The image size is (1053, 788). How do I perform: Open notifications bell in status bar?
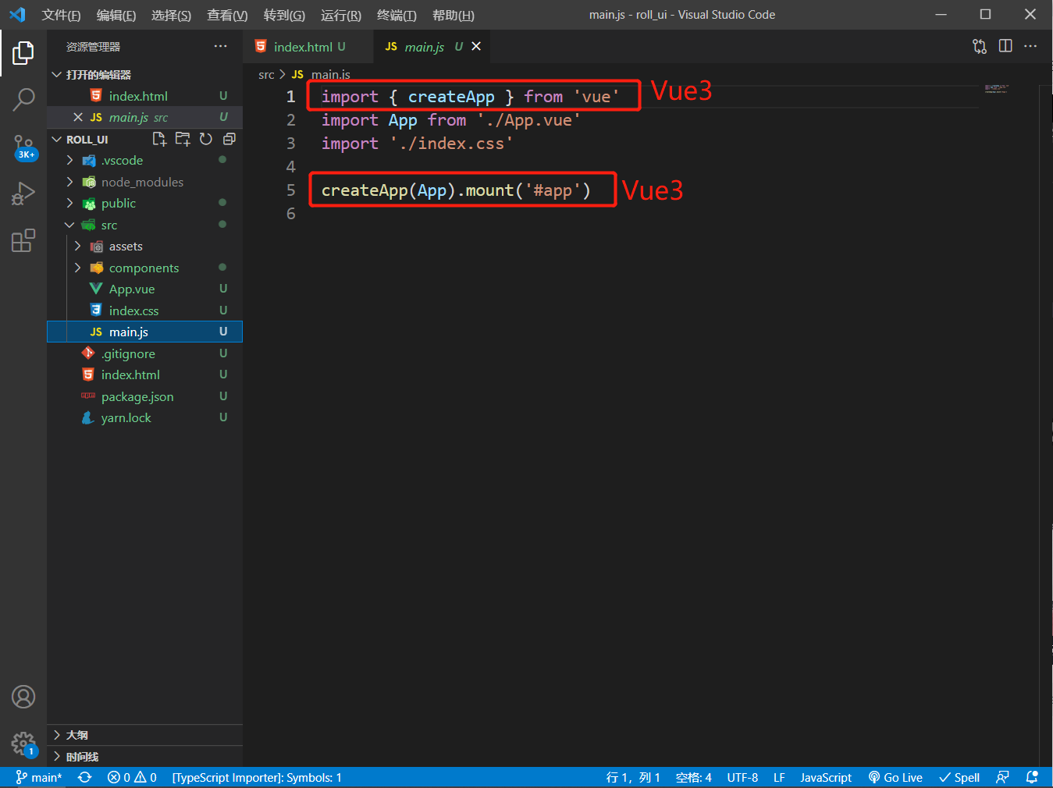click(x=1032, y=777)
